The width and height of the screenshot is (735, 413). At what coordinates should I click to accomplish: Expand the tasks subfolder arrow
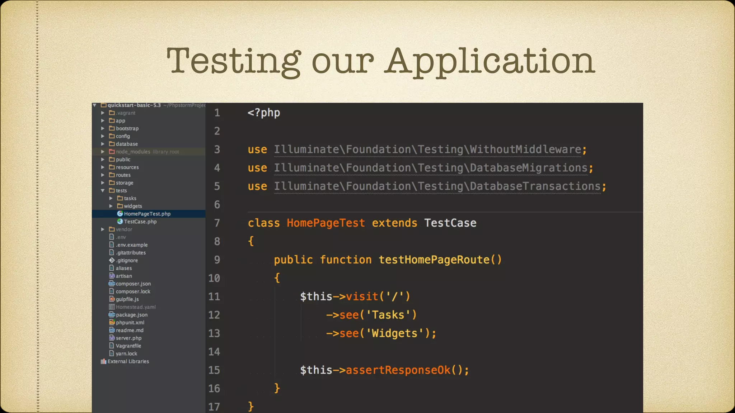pyautogui.click(x=111, y=198)
